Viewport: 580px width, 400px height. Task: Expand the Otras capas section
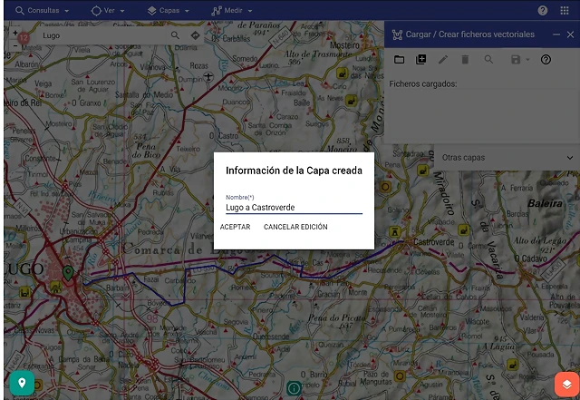(x=506, y=158)
